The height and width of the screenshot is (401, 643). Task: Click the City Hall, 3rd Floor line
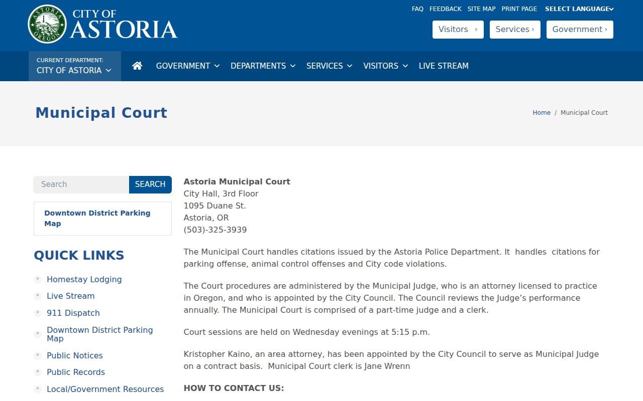pyautogui.click(x=221, y=193)
